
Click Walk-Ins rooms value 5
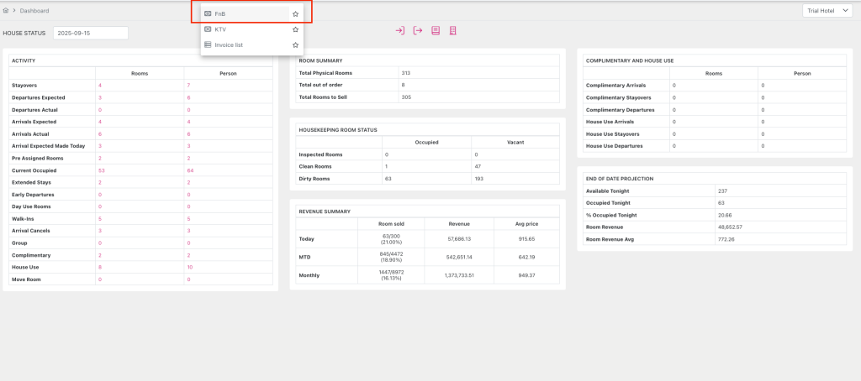click(99, 218)
